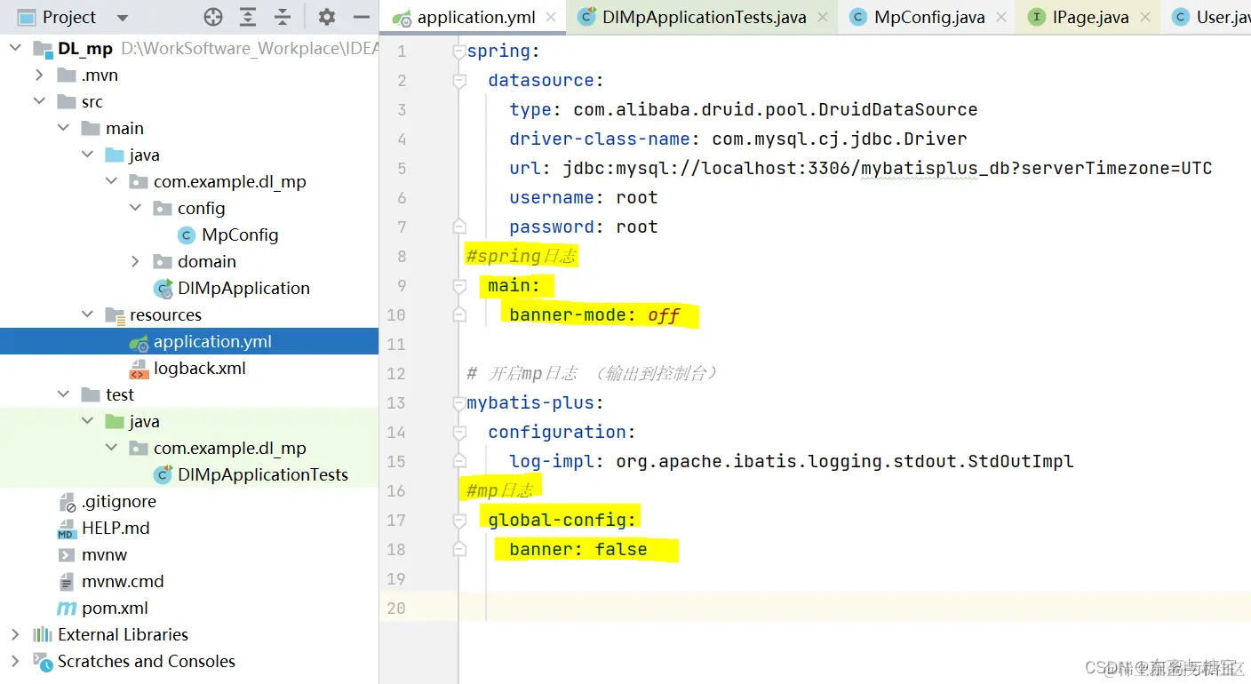Image resolution: width=1251 pixels, height=684 pixels.
Task: Click 'driver-class-name' key on line 4
Action: pos(600,139)
